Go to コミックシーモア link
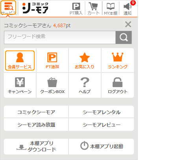Image resolution: width=189 pixels, height=160 pixels. coord(36,112)
